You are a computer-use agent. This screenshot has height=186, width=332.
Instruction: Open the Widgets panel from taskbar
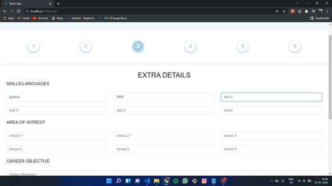pyautogui.click(x=128, y=181)
